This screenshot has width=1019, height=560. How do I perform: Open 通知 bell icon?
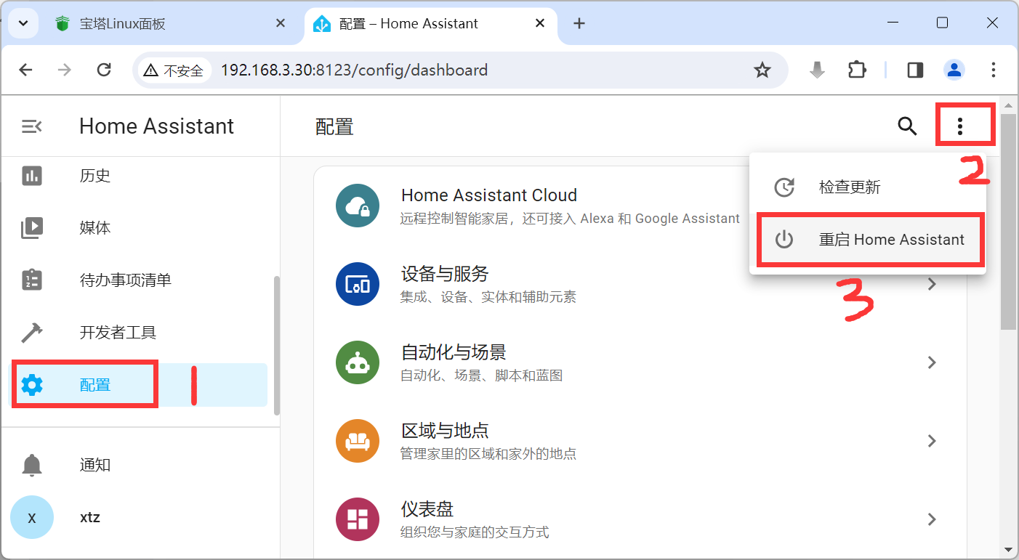click(x=32, y=465)
